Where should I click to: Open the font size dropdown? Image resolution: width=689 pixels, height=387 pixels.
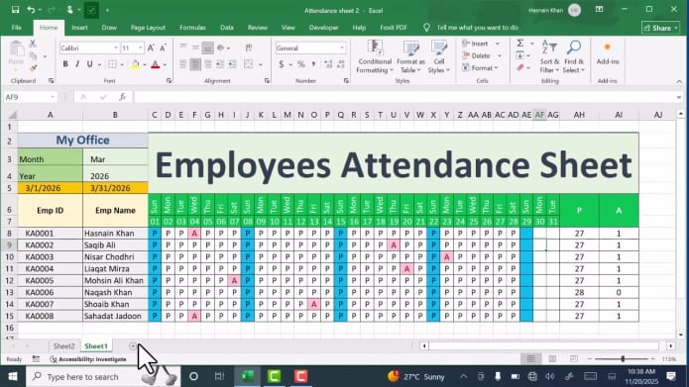(x=140, y=48)
